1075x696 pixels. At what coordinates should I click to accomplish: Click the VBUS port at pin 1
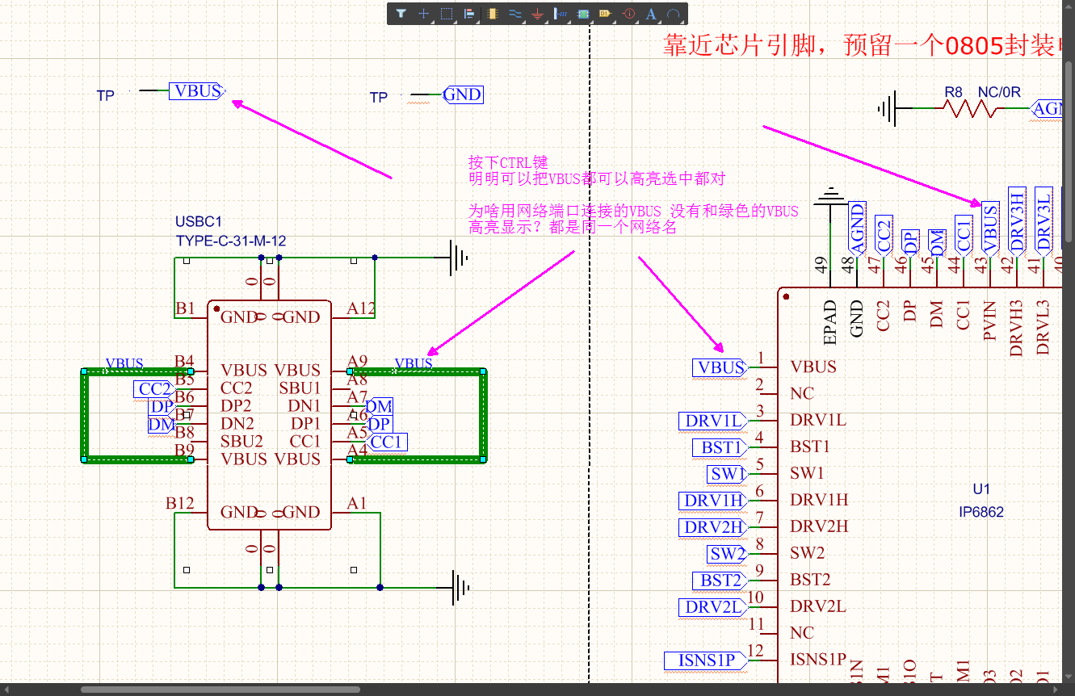[720, 368]
